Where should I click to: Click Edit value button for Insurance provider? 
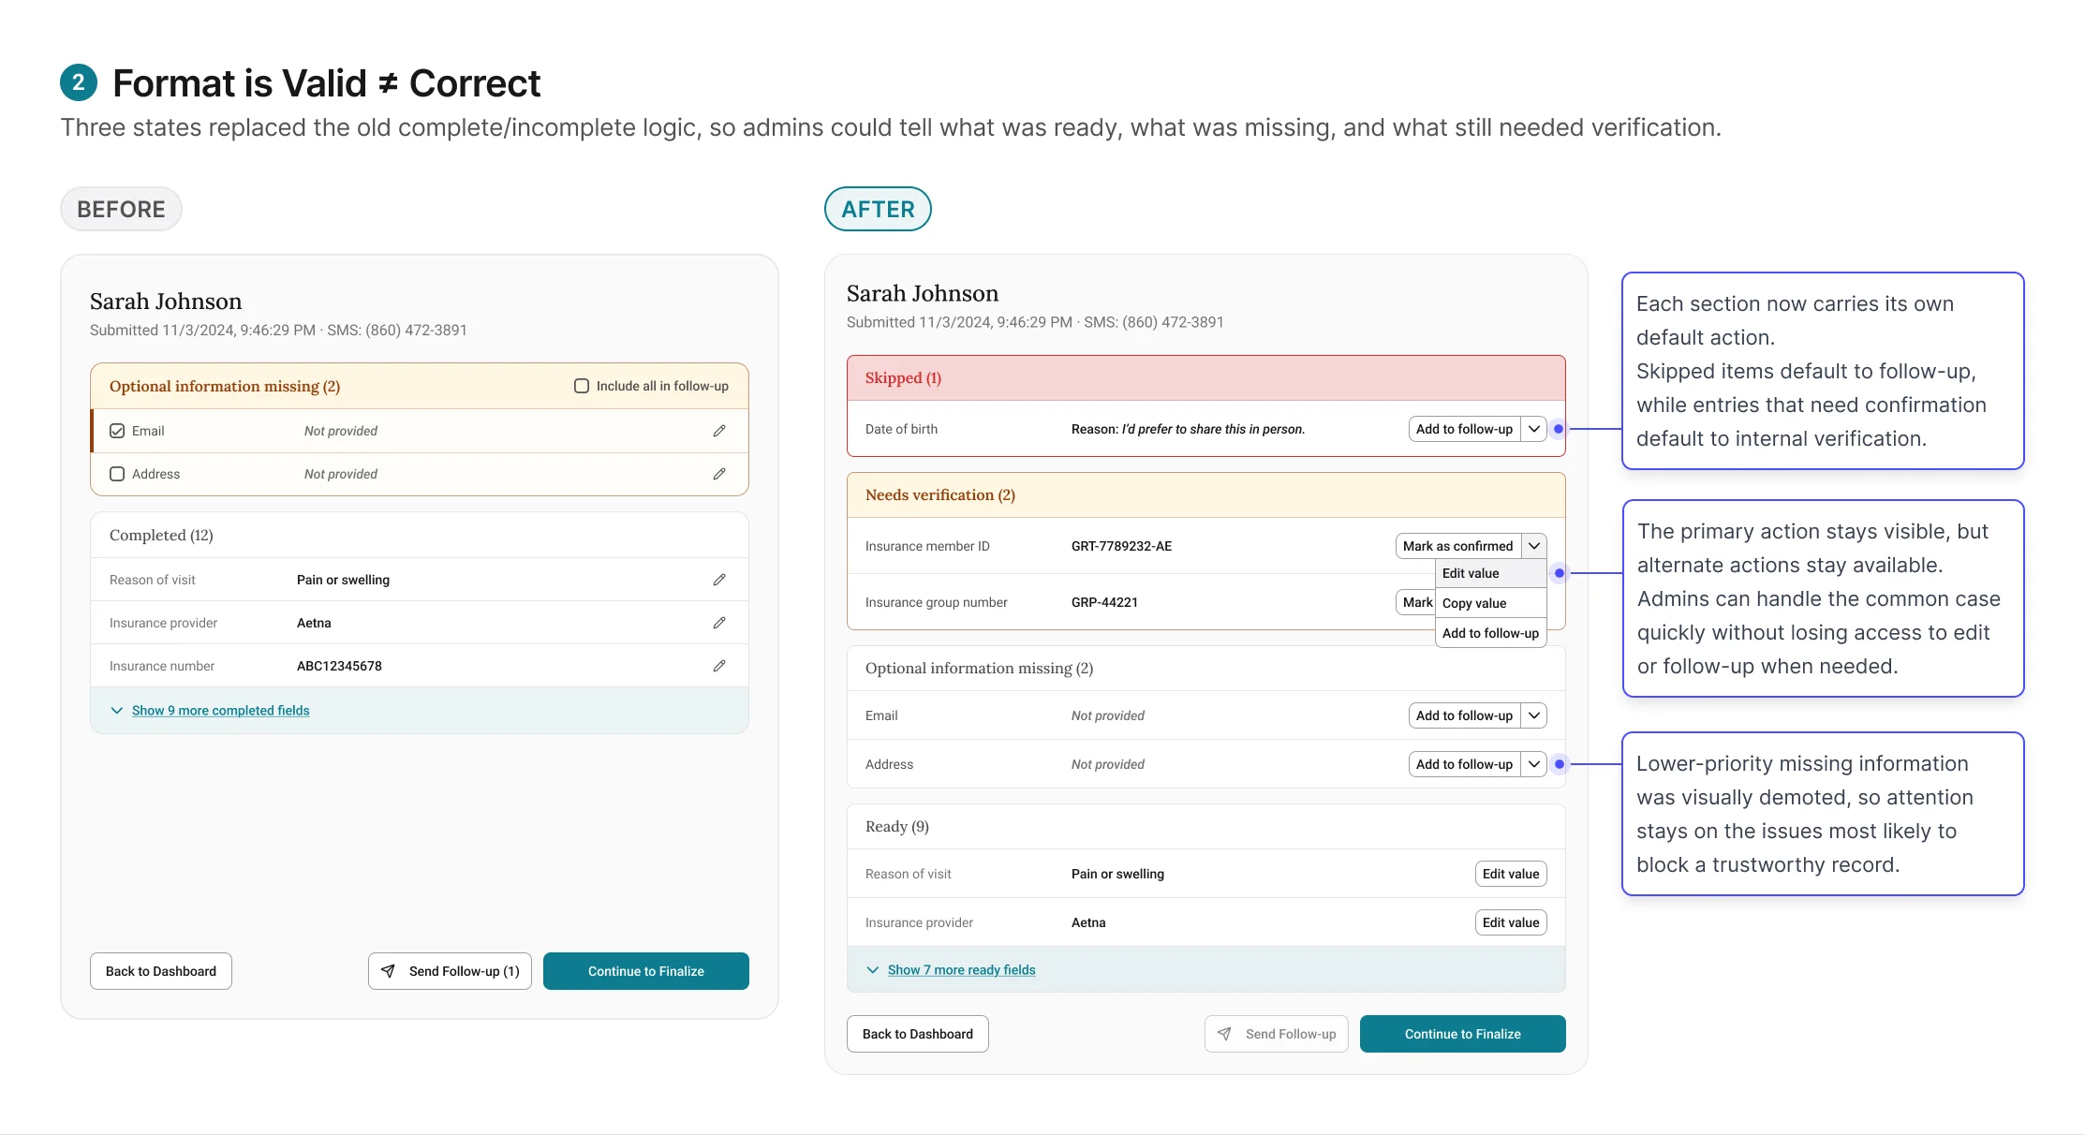point(1510,922)
